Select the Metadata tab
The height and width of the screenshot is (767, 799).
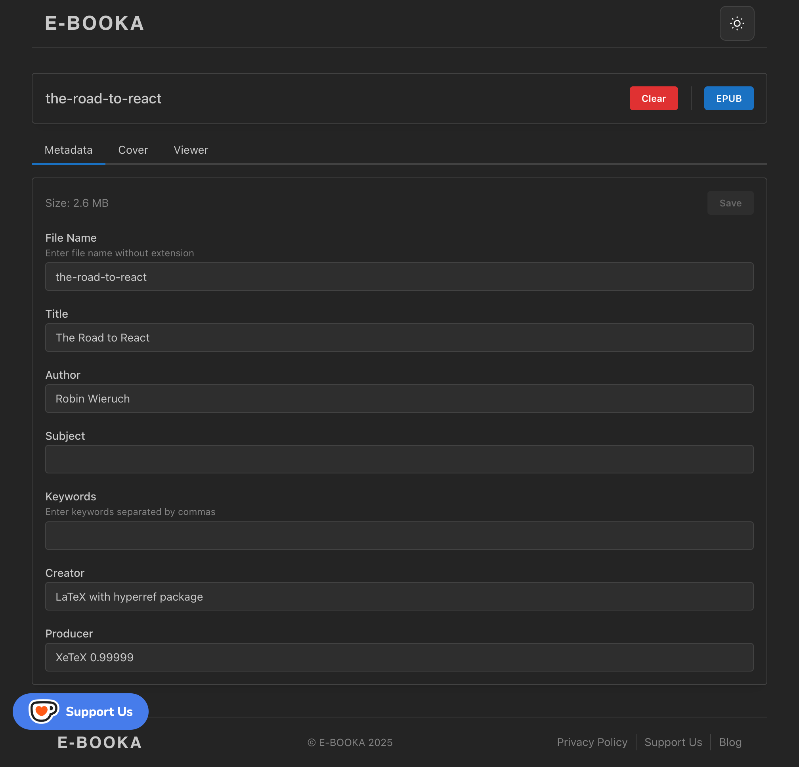click(x=69, y=150)
